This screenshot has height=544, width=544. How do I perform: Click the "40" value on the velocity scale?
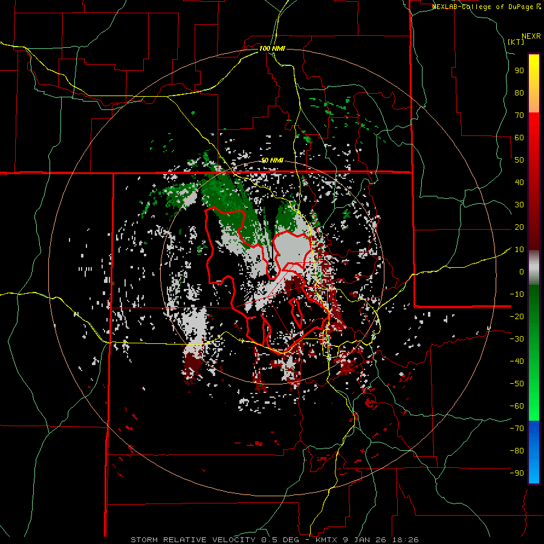(519, 182)
